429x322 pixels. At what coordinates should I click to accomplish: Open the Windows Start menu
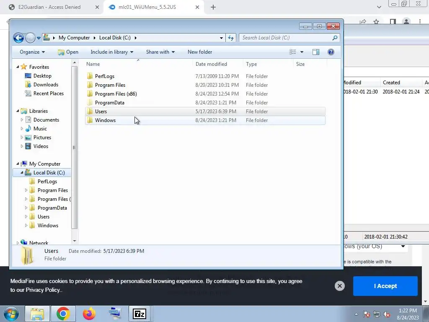[x=10, y=314]
